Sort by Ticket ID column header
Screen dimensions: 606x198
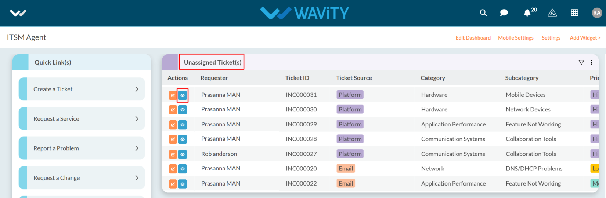tap(297, 78)
